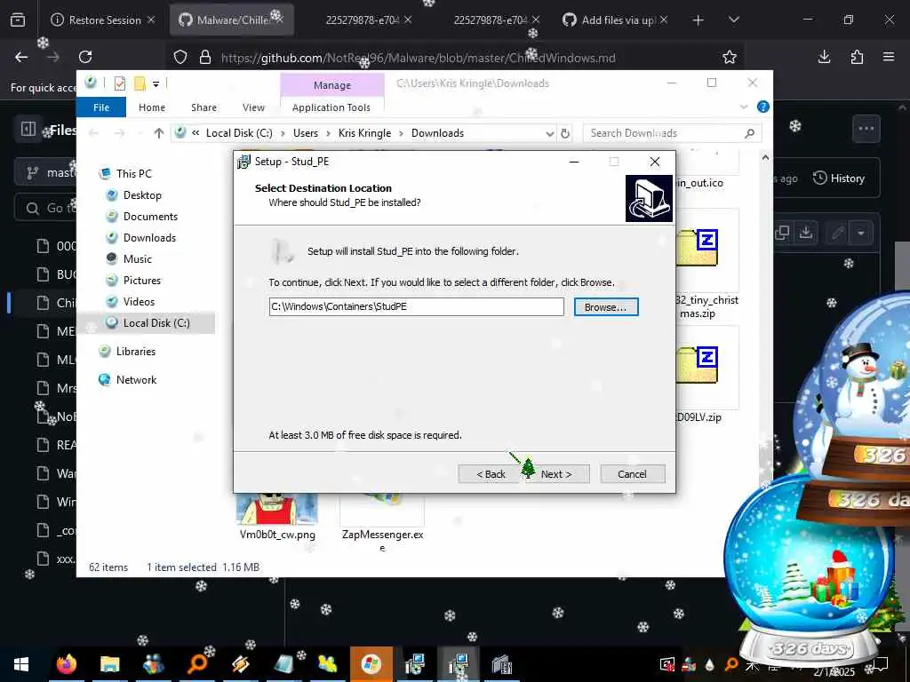
Task: Click Kris Kringle in the address breadcrumb
Action: 364,133
